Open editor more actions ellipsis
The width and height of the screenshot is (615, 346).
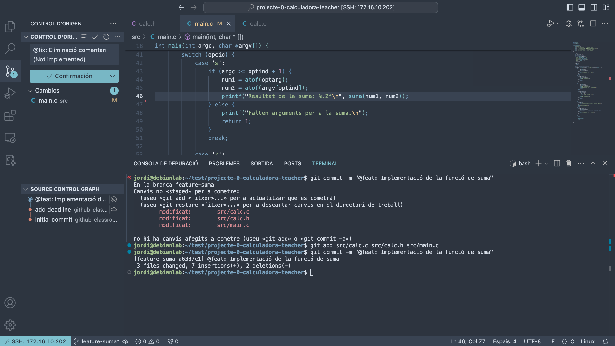[605, 23]
